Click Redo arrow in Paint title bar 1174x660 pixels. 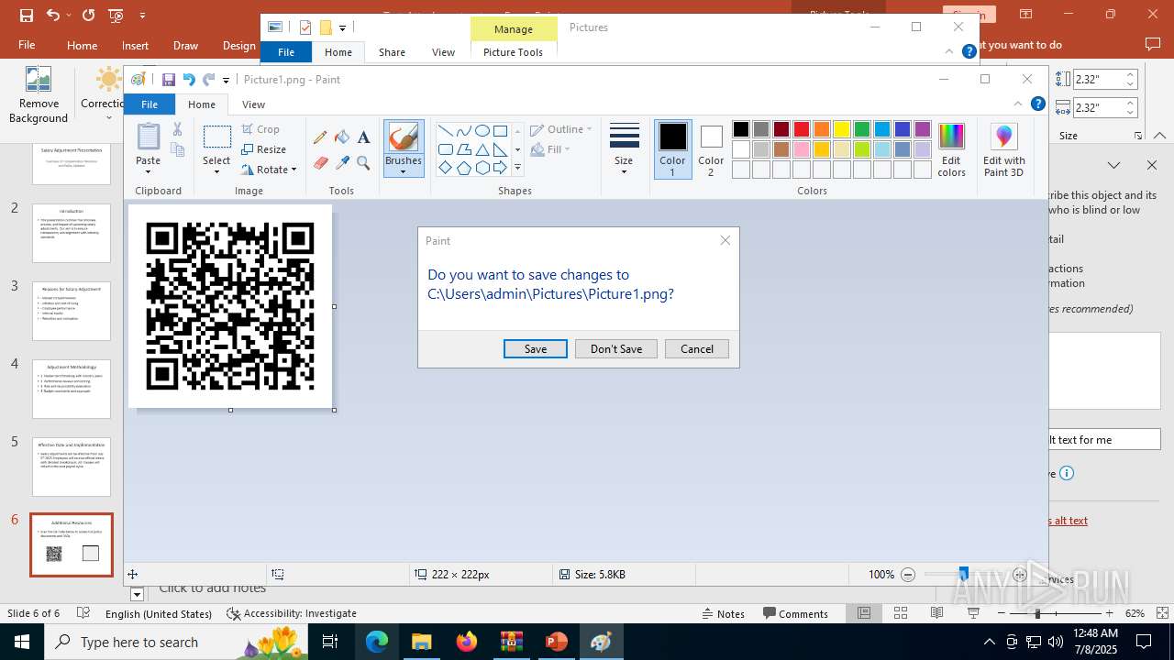pyautogui.click(x=209, y=80)
